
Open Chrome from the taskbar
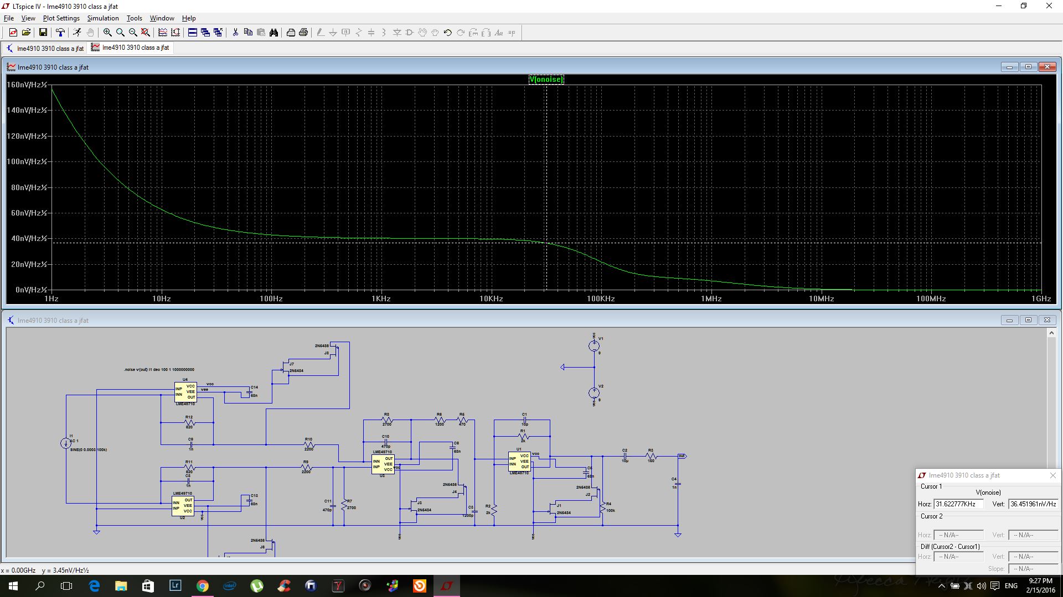203,586
